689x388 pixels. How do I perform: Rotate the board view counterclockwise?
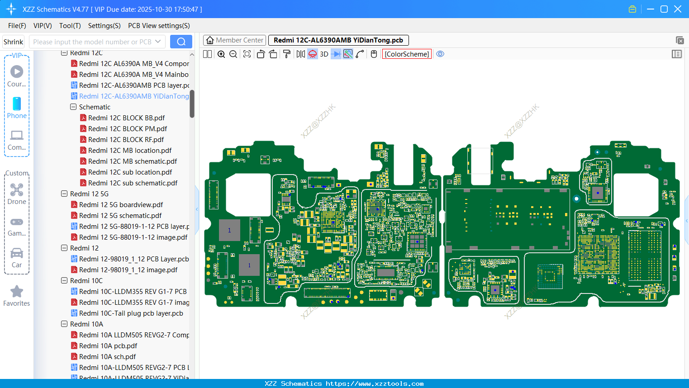click(x=261, y=54)
